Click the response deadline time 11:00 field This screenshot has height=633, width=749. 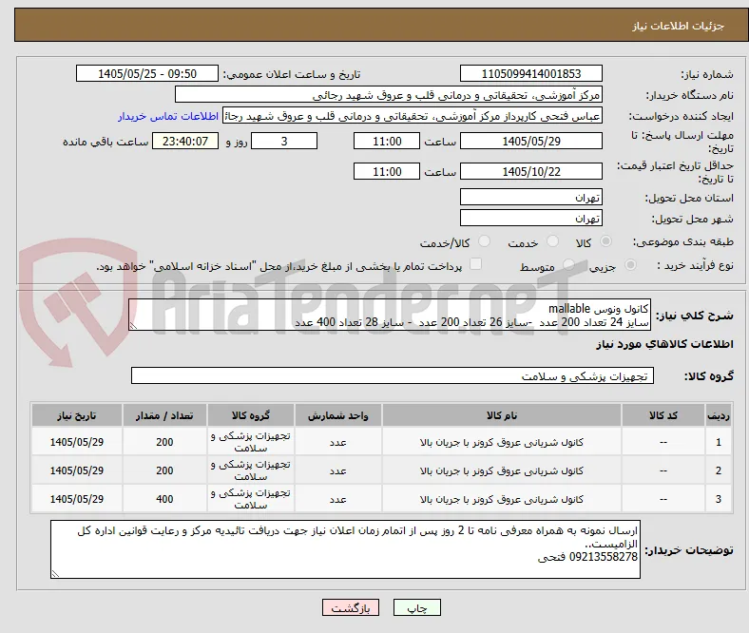(387, 141)
